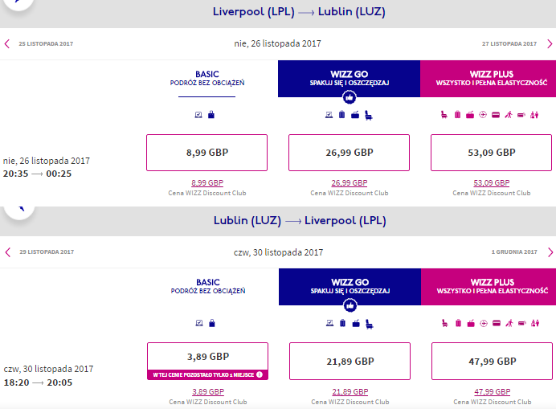Select return WIZZ PLUS fare 47,99 GBP
The height and width of the screenshot is (409, 556).
click(492, 361)
